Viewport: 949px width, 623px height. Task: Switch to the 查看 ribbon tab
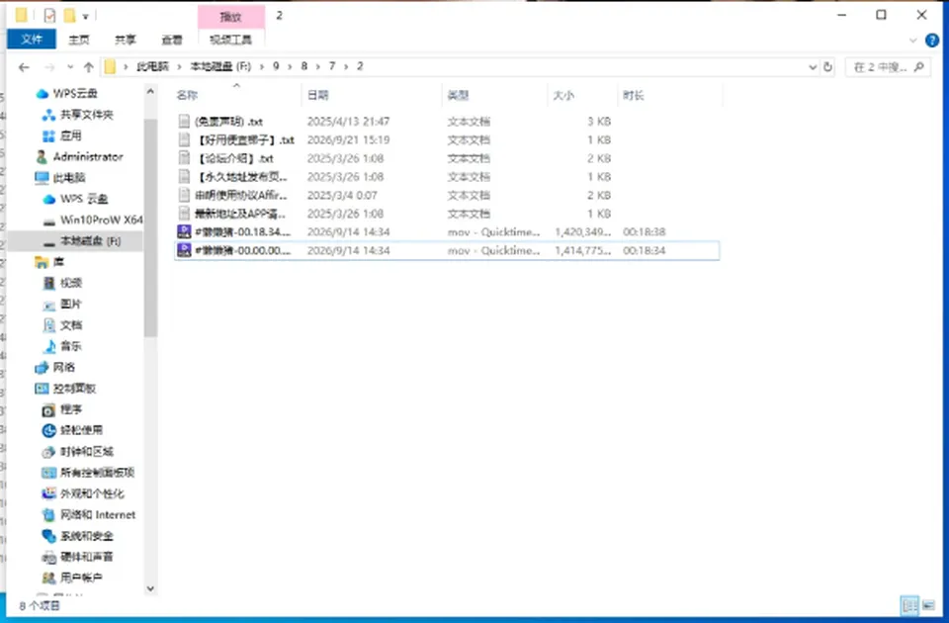(172, 40)
